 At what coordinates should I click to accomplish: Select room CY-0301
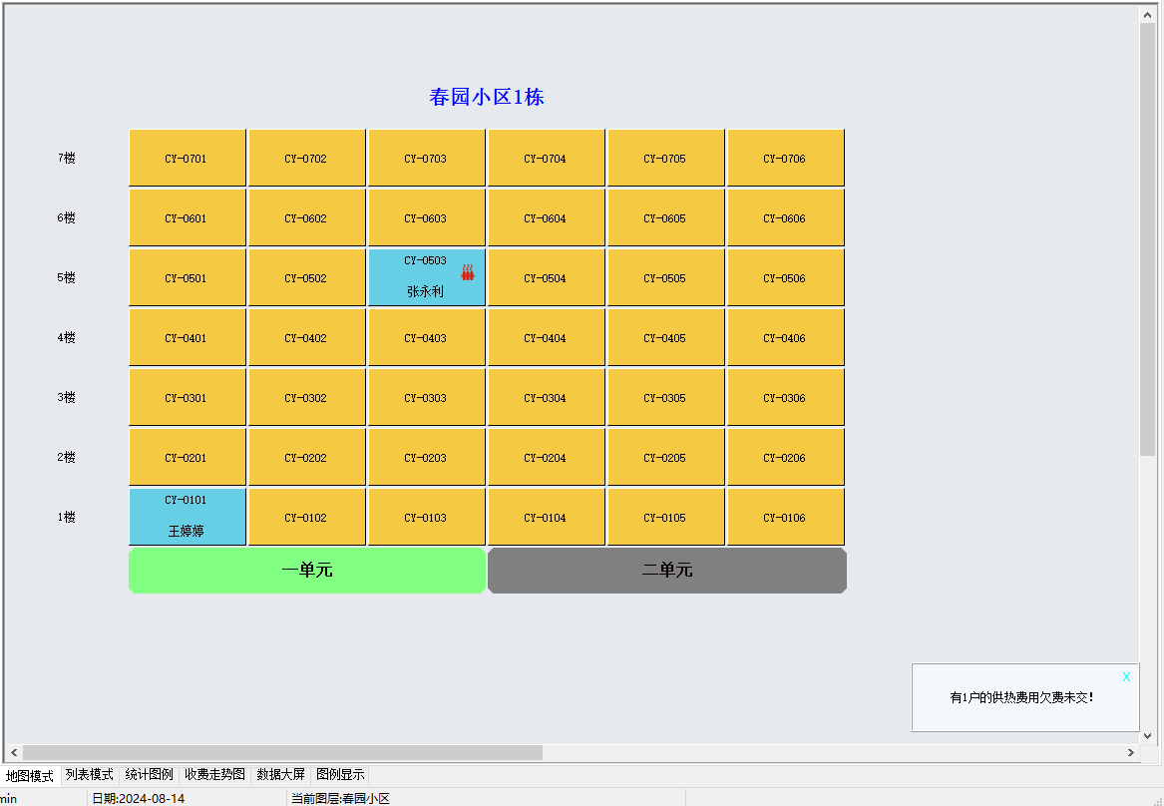(x=188, y=397)
